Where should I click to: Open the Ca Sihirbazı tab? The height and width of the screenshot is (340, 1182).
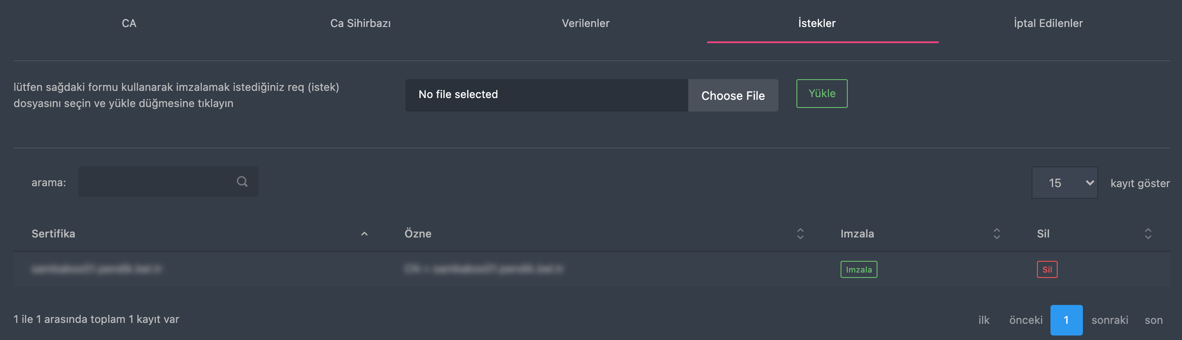point(361,23)
